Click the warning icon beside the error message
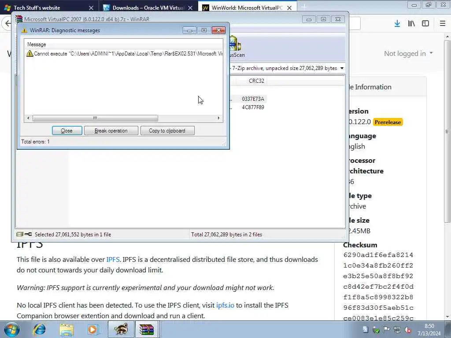451x338 pixels. (x=30, y=53)
